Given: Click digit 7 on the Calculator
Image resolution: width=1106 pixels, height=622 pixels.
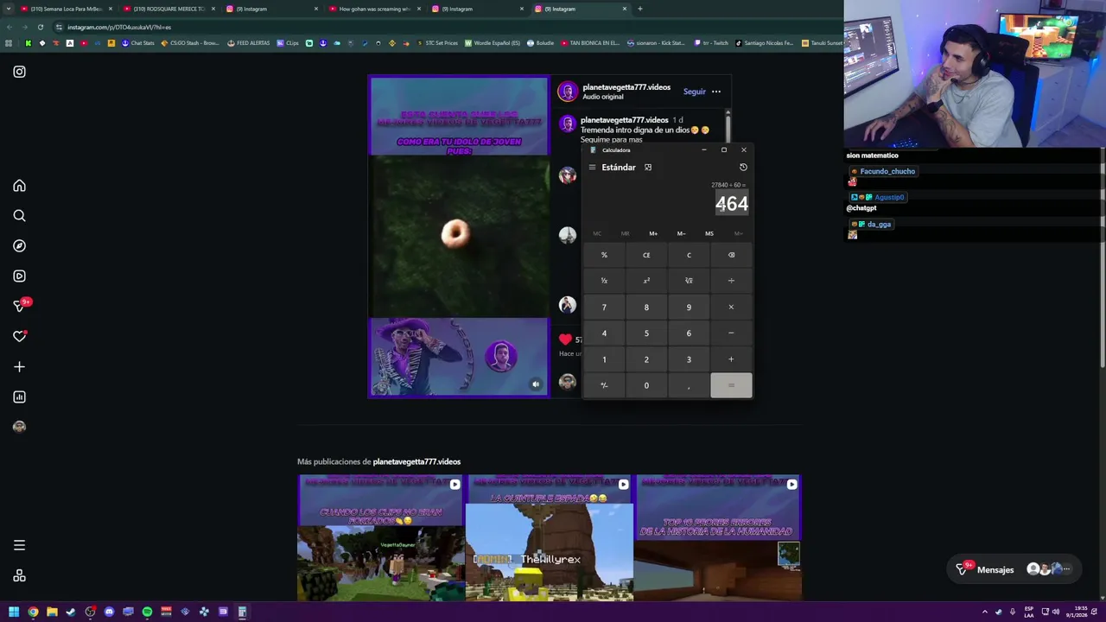Looking at the screenshot, I should [604, 308].
